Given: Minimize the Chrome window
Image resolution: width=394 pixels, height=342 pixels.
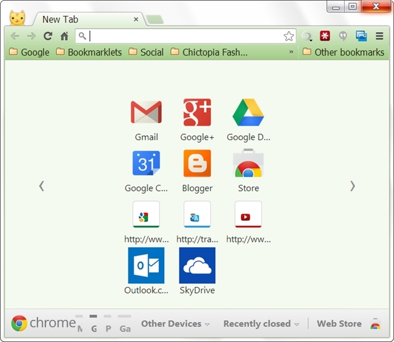Looking at the screenshot, I should tap(336, 7).
